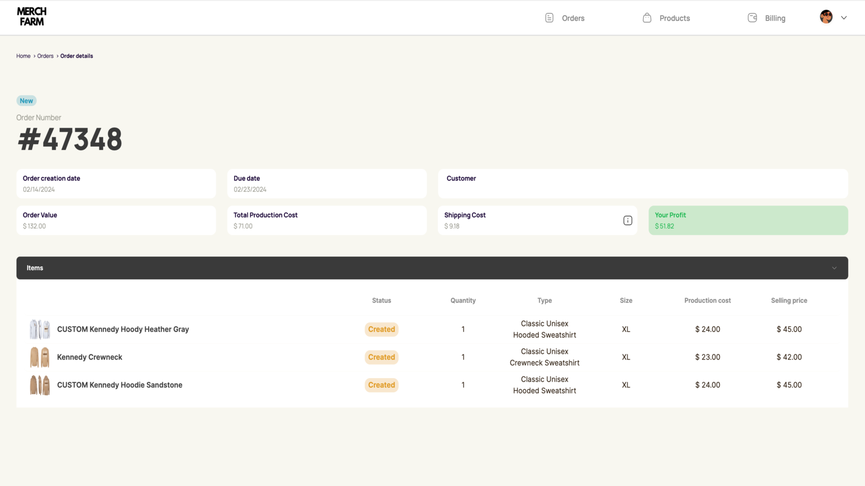Screen dimensions: 865x486
Task: Go to Orders breadcrumb link
Action: coord(45,56)
